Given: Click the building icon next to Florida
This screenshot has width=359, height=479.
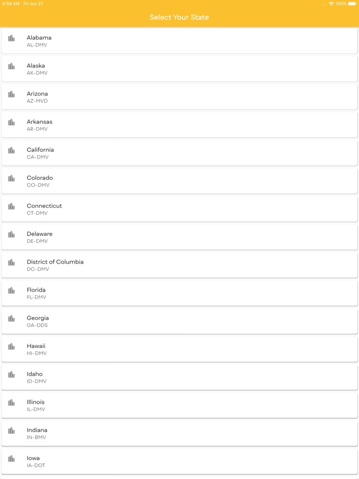Looking at the screenshot, I should click(x=11, y=290).
